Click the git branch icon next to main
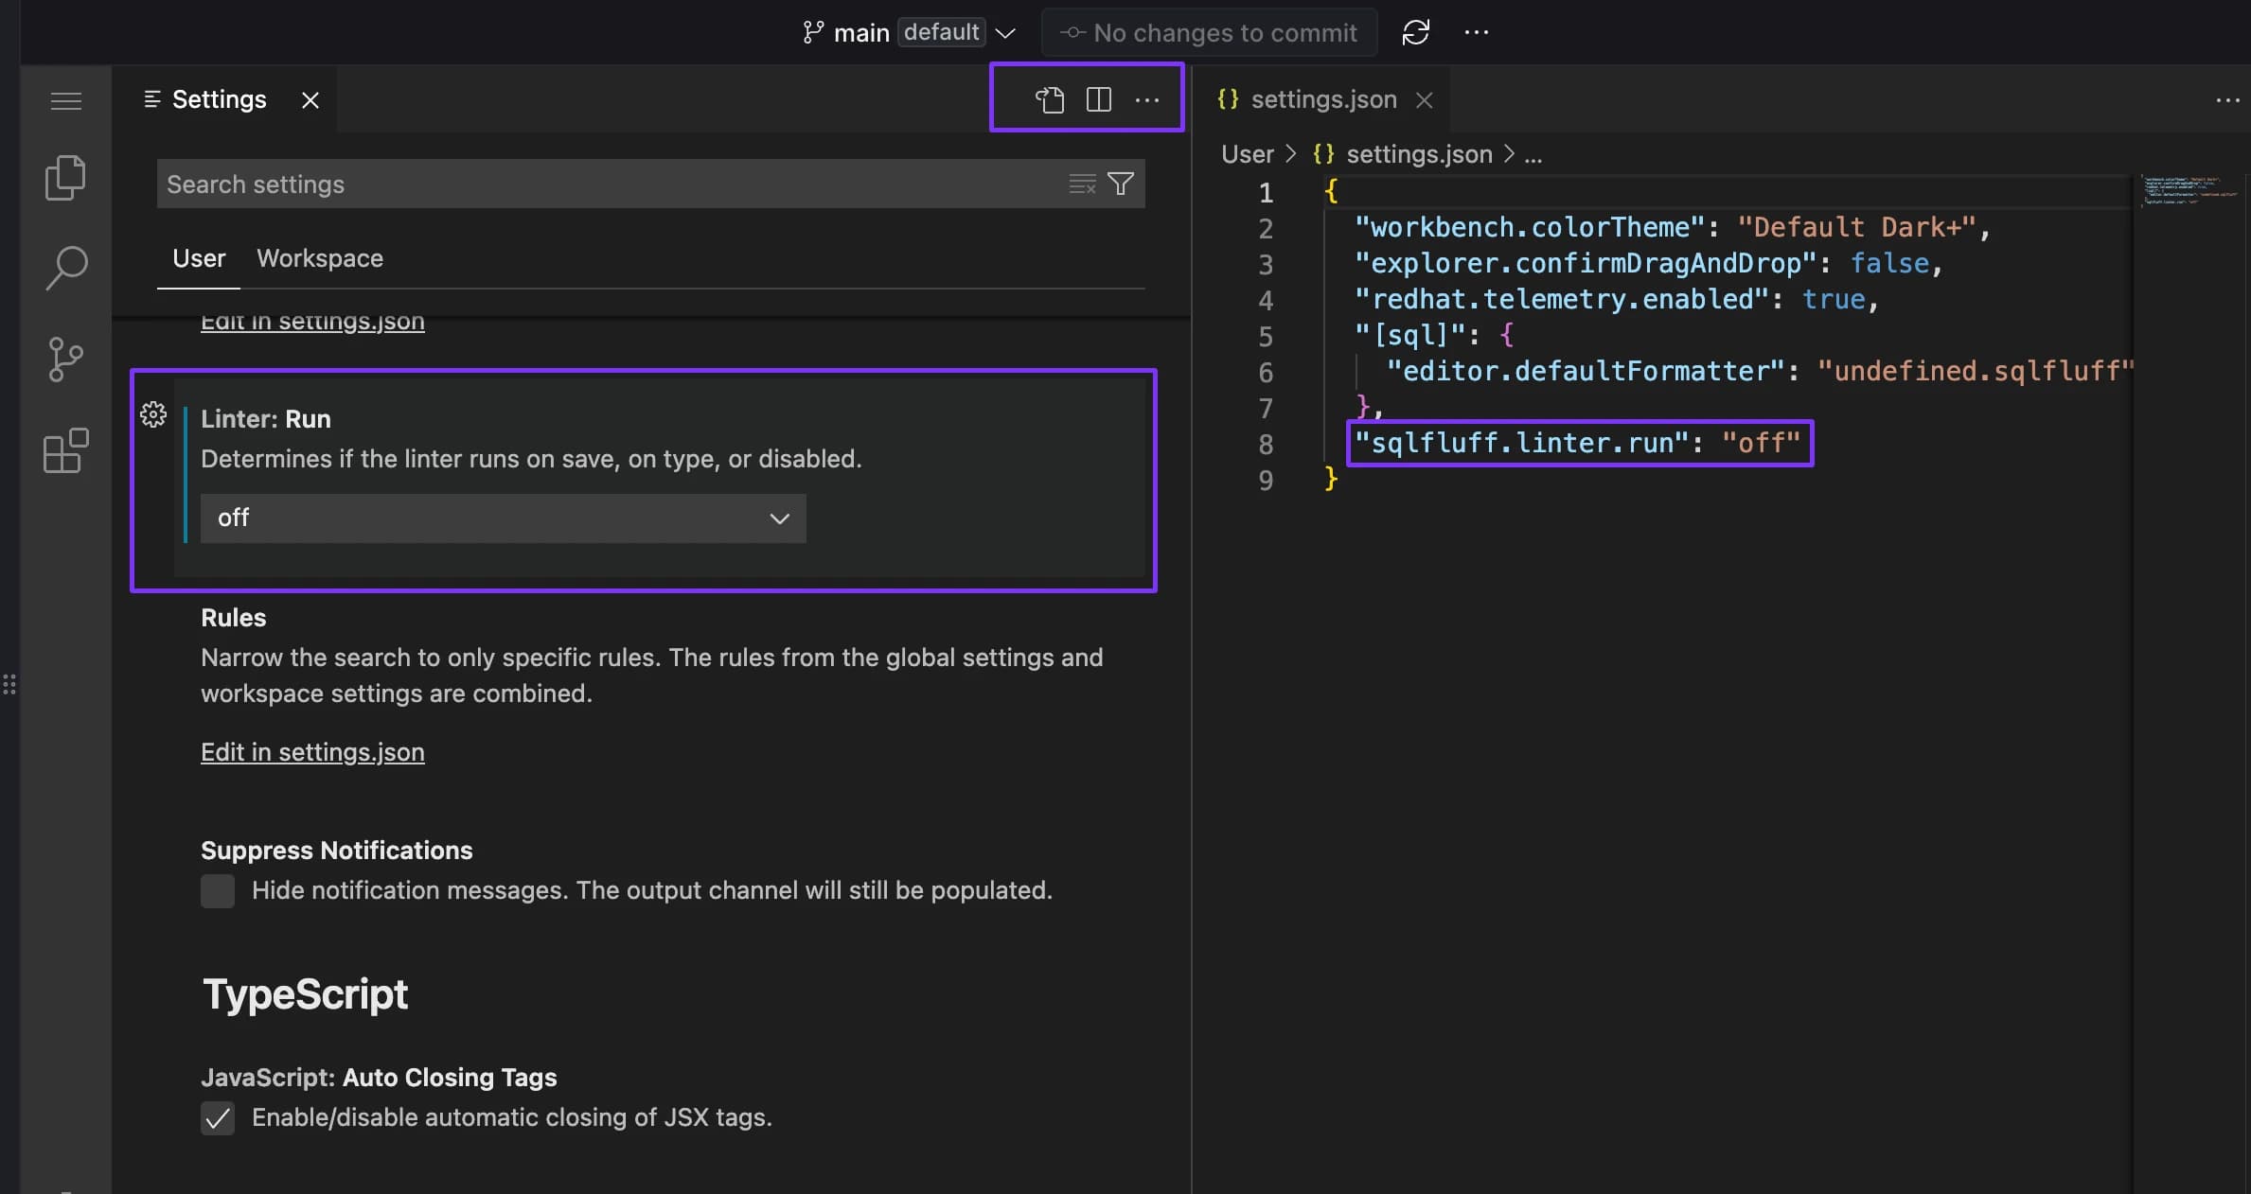The image size is (2251, 1194). click(812, 32)
